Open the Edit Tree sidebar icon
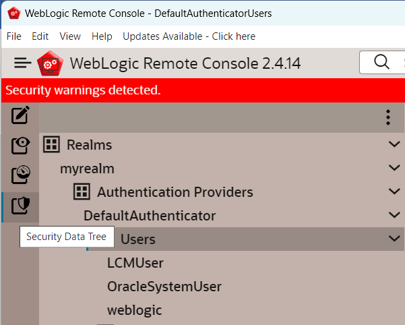This screenshot has width=405, height=325. coord(20,115)
